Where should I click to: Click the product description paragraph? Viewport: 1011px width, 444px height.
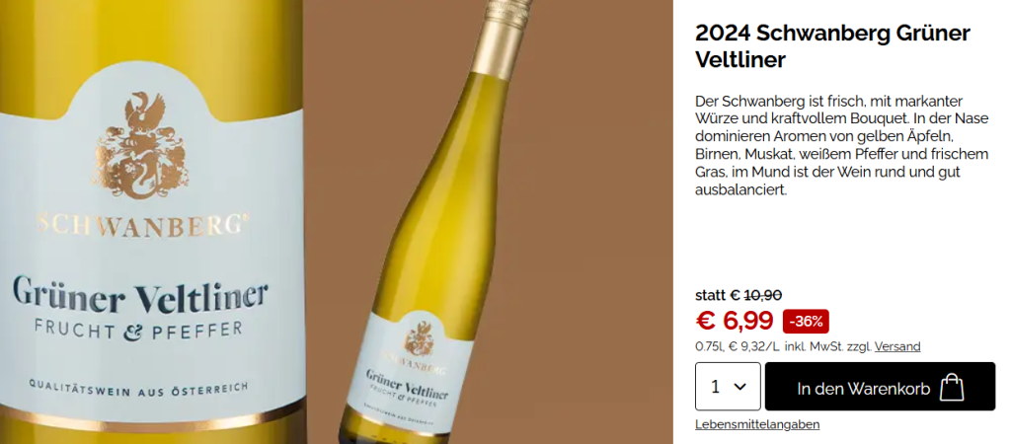point(841,146)
